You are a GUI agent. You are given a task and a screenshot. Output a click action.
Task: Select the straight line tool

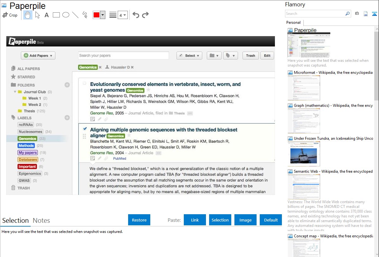point(75,15)
